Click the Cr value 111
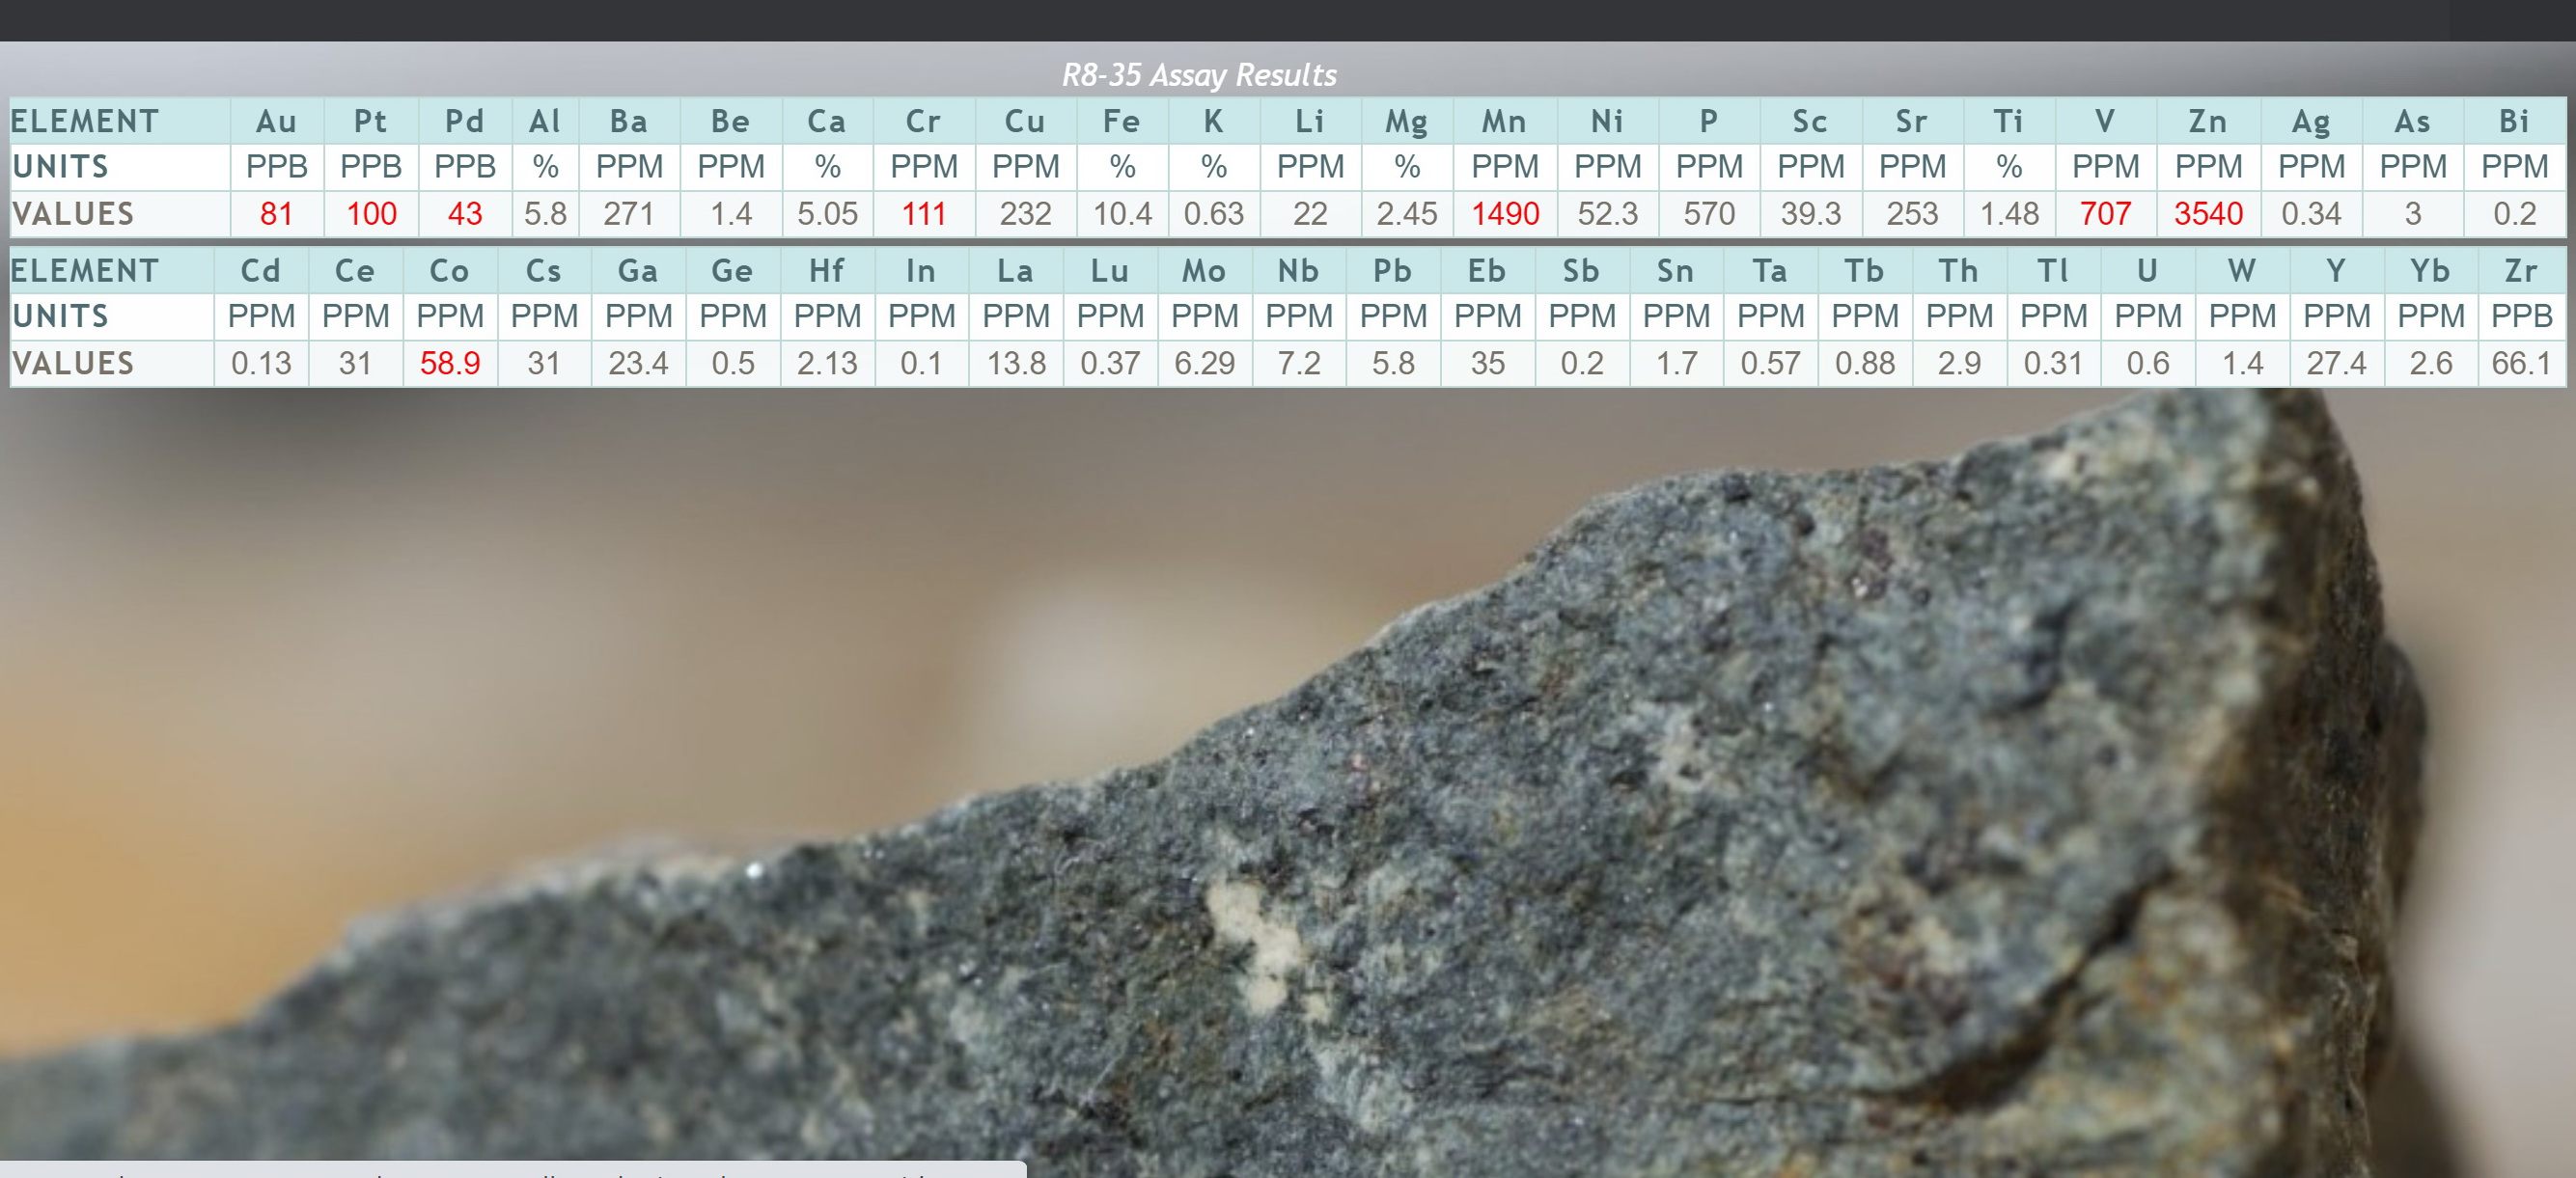The width and height of the screenshot is (2576, 1178). [x=923, y=213]
